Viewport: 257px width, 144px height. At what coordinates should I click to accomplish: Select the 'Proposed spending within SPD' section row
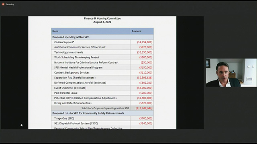[x=102, y=37]
